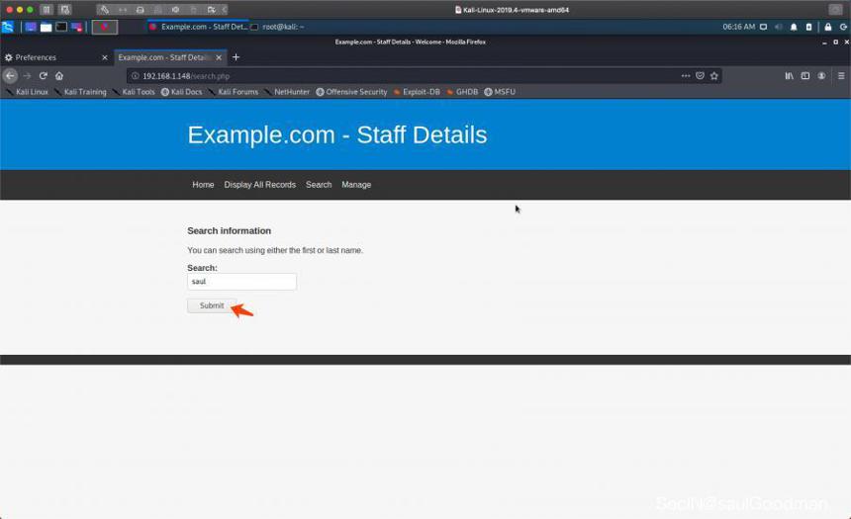Go back with the back arrow

pyautogui.click(x=10, y=76)
